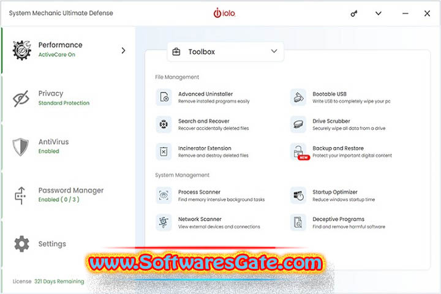Click the System Mechanic Ultimate Defense title
This screenshot has width=441, height=294.
[x=61, y=13]
